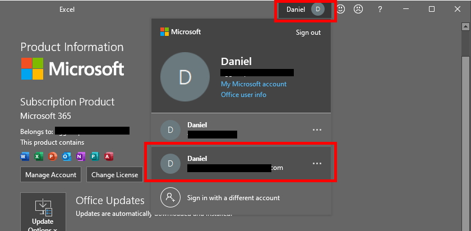Open Help question mark icon
Image resolution: width=471 pixels, height=231 pixels.
click(x=380, y=10)
